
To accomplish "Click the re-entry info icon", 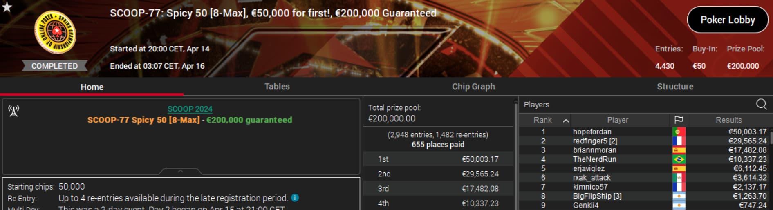I will [x=295, y=198].
